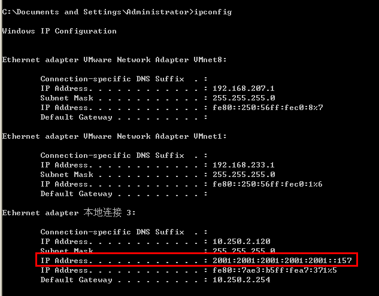The width and height of the screenshot is (379, 296).
Task: Click the 192.168.207.1 IP address
Action: point(244,89)
